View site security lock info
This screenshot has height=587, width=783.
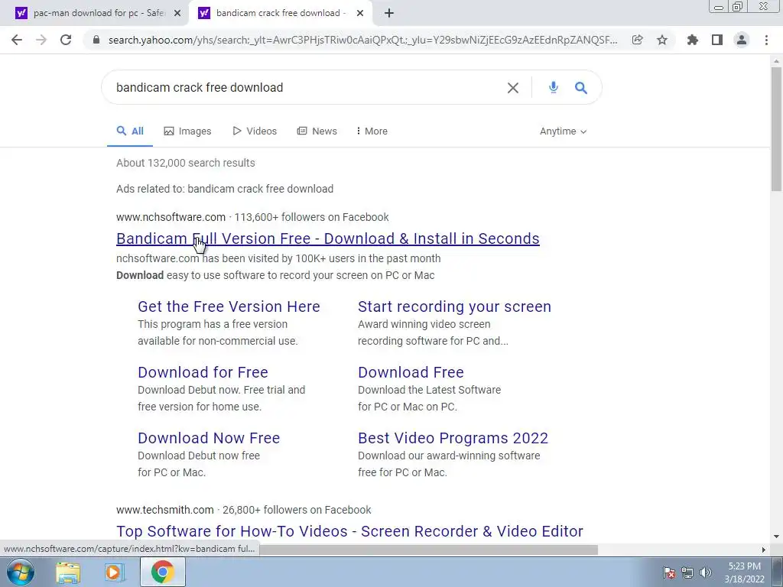point(96,40)
